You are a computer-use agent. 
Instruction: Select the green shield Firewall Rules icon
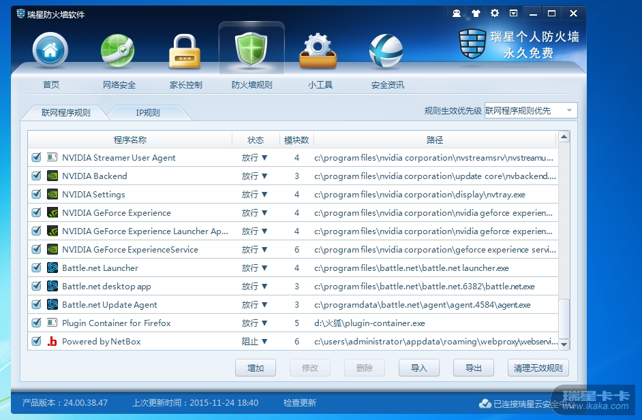[x=251, y=49]
